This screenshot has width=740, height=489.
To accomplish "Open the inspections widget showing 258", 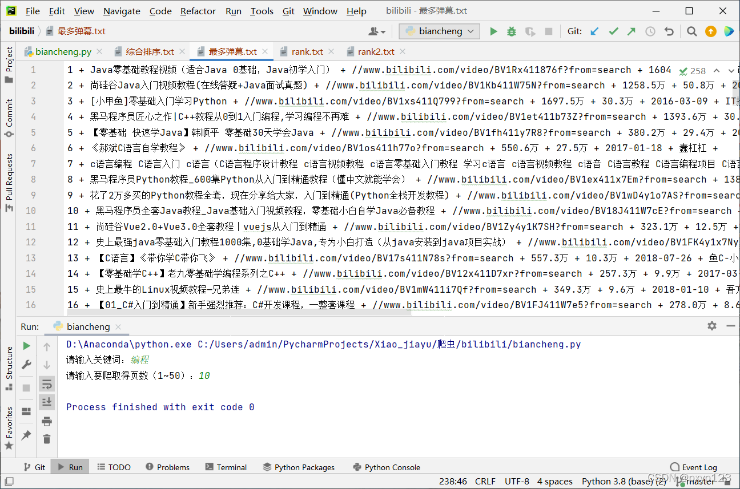I will coord(692,71).
